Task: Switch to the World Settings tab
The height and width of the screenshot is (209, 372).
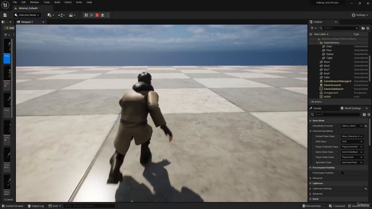Action: 353,109
